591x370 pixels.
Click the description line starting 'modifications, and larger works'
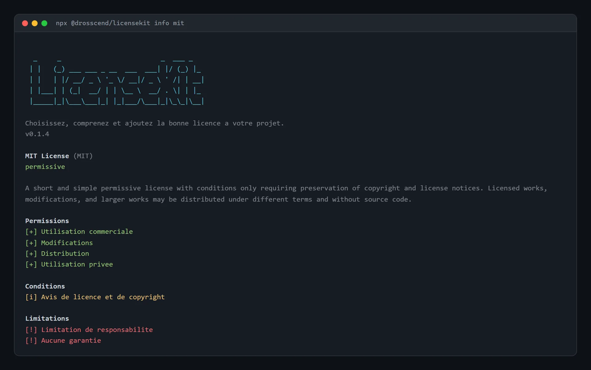218,199
